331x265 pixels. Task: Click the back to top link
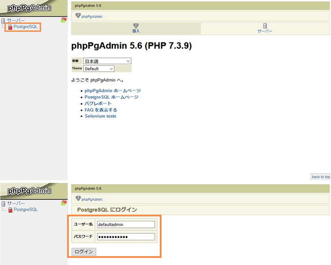click(321, 177)
